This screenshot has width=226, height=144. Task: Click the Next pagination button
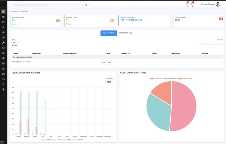point(110,62)
